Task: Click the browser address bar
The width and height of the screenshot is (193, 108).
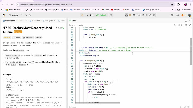Action: tap(95, 5)
